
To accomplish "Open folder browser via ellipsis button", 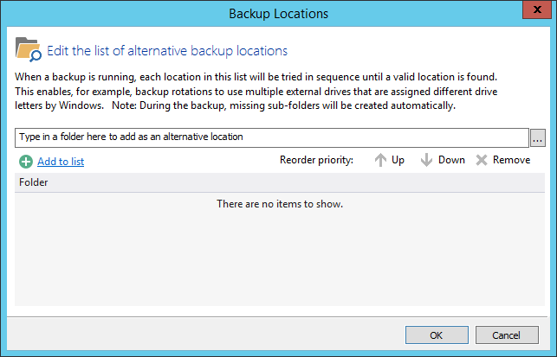I will (x=538, y=137).
